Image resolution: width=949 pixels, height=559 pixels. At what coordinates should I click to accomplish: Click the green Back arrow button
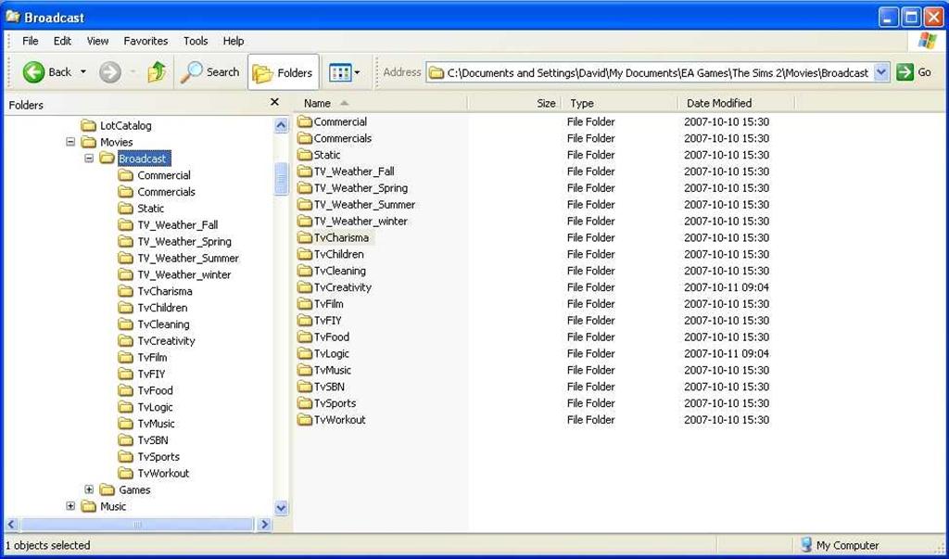pyautogui.click(x=34, y=72)
